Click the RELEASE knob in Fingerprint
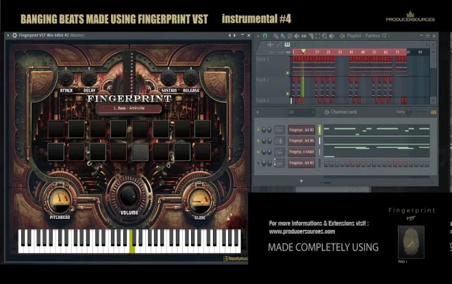The width and height of the screenshot is (452, 284). [x=190, y=77]
